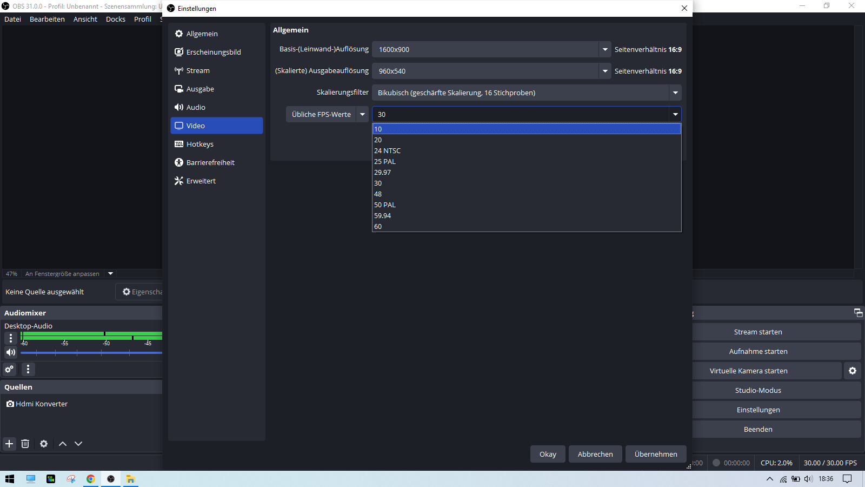This screenshot has height=487, width=865.
Task: Switch to the Stream settings section
Action: pyautogui.click(x=217, y=70)
